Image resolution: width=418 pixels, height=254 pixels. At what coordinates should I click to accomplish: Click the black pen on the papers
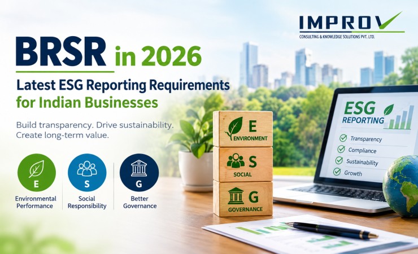[332, 230]
